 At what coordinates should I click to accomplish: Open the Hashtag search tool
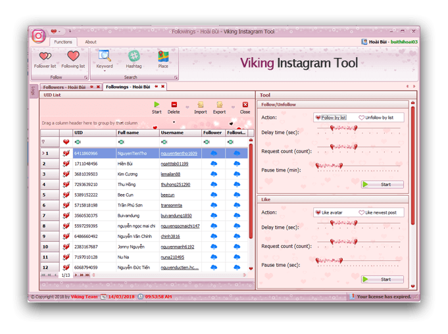[x=134, y=60]
